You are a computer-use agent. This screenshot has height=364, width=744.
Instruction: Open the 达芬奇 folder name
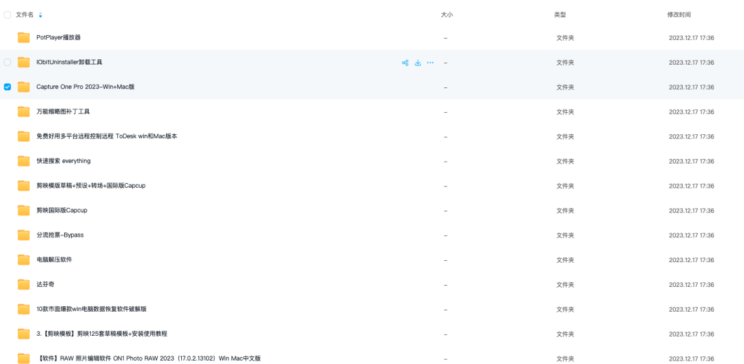pos(45,284)
